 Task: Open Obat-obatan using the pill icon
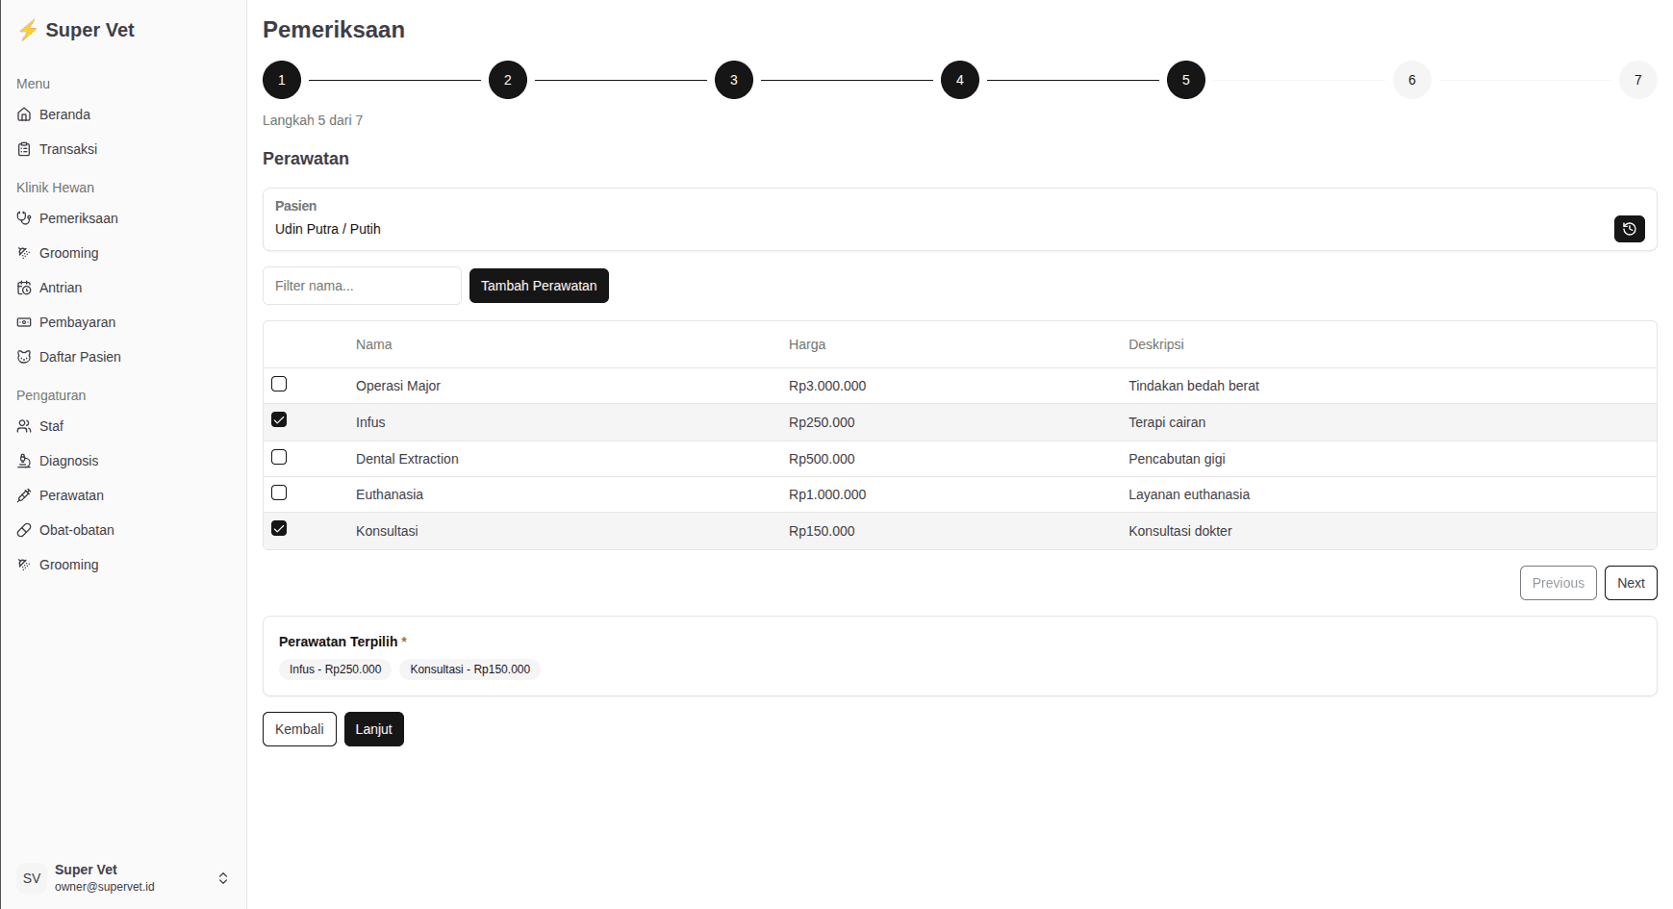point(23,529)
